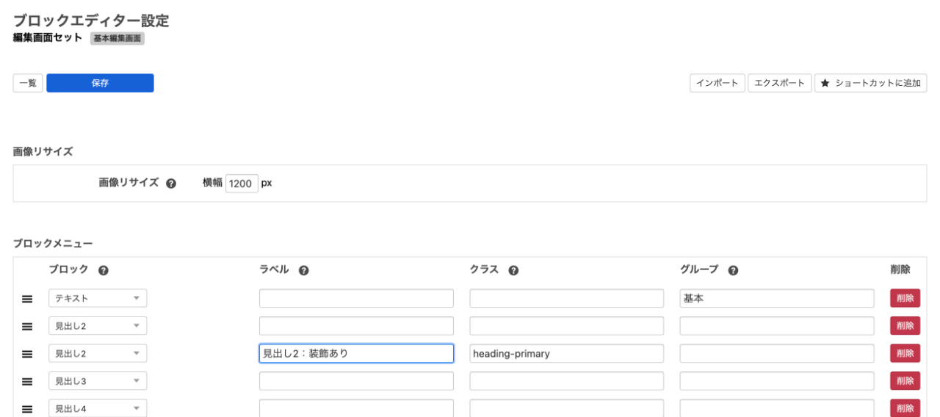Click drag handle of 見出し4 row

27,409
